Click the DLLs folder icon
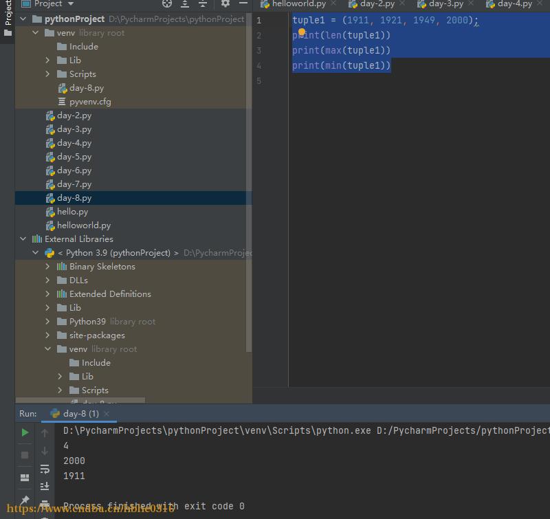 (62, 280)
